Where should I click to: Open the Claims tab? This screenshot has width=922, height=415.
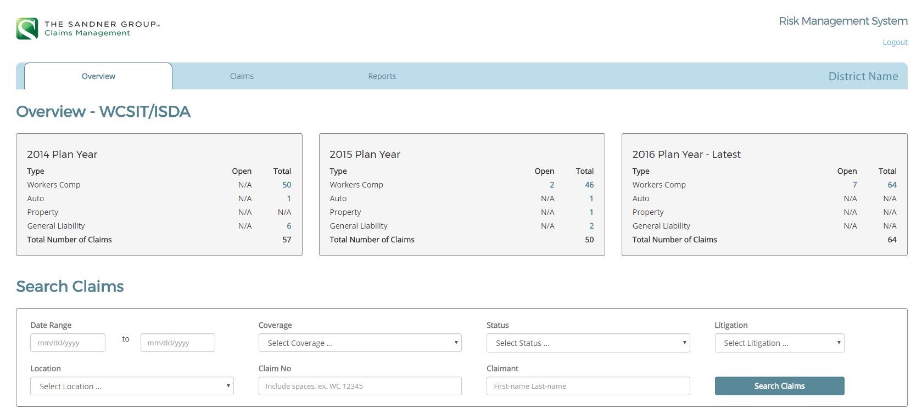(242, 76)
